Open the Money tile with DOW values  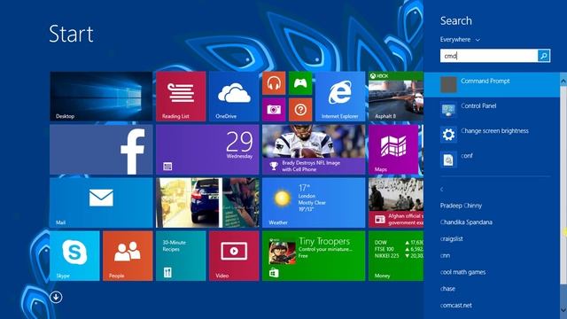click(x=396, y=256)
